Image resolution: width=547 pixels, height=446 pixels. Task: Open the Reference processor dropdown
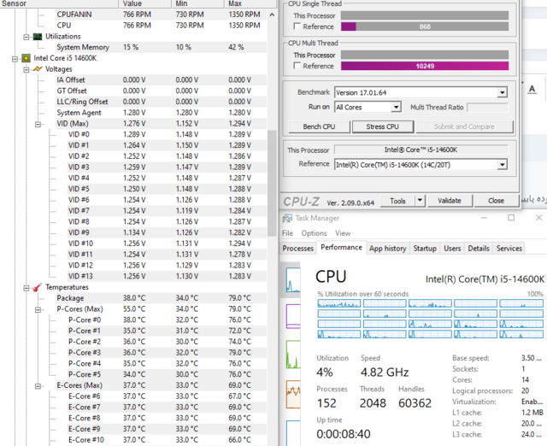click(x=502, y=164)
